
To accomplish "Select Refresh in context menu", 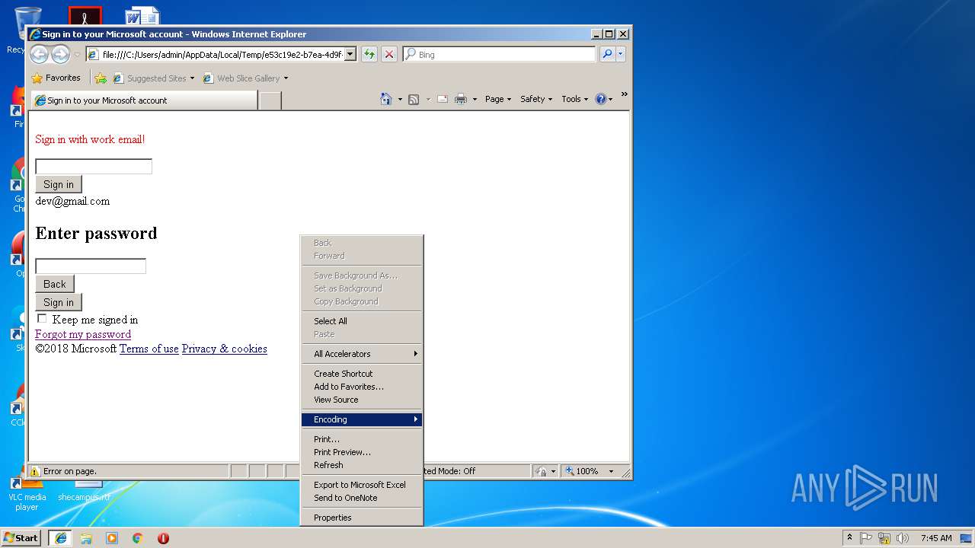I will (x=362, y=465).
